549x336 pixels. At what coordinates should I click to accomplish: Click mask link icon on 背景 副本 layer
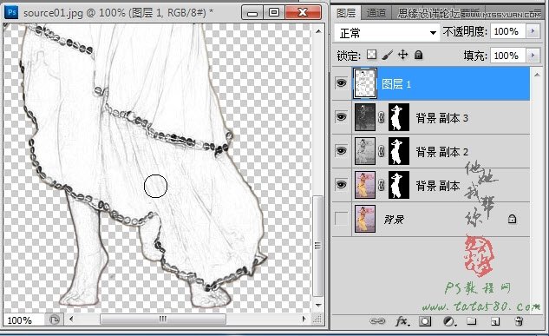tap(382, 185)
